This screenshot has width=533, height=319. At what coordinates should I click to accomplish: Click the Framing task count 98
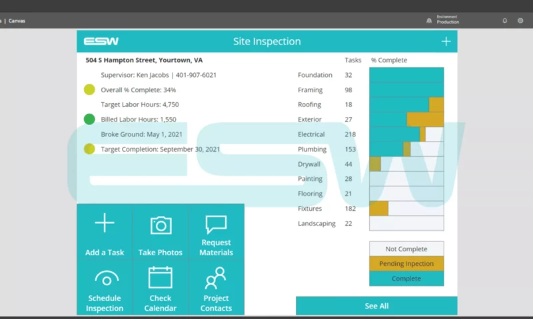point(348,90)
